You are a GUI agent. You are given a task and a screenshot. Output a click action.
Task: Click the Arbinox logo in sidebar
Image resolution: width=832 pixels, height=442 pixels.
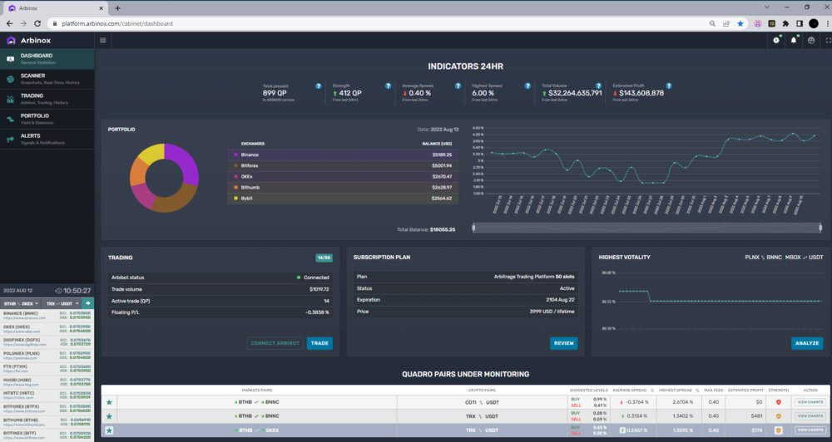28,40
